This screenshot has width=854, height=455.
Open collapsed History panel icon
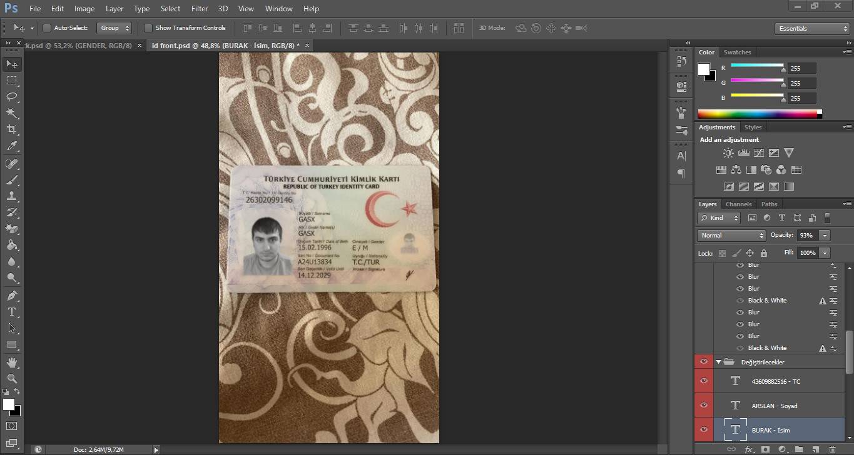coord(681,62)
